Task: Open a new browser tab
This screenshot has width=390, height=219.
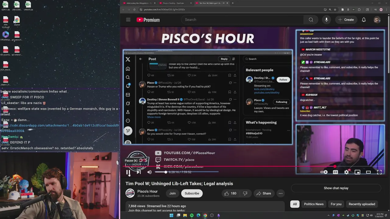Action: (233, 3)
